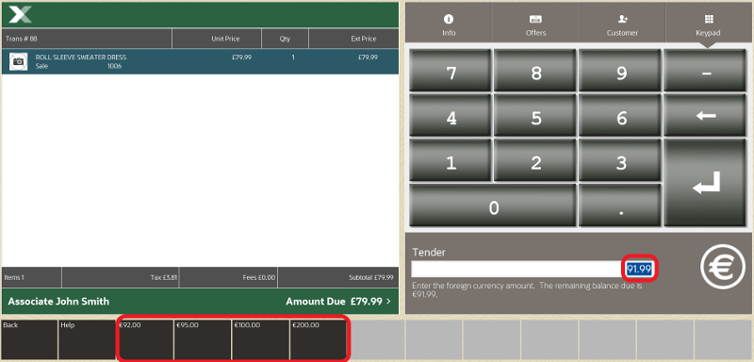The height and width of the screenshot is (362, 754).
Task: Tap keypad digit 5
Action: (x=535, y=116)
